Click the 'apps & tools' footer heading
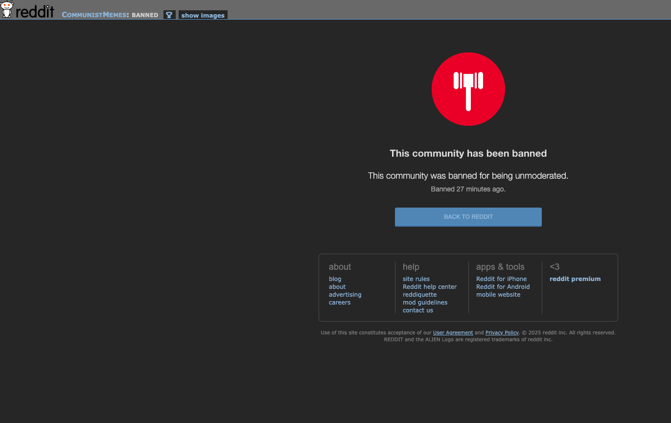Viewport: 671px width, 423px height. click(500, 267)
